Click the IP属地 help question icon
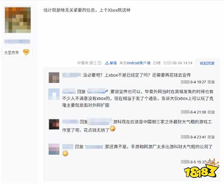 pyautogui.click(x=100, y=63)
